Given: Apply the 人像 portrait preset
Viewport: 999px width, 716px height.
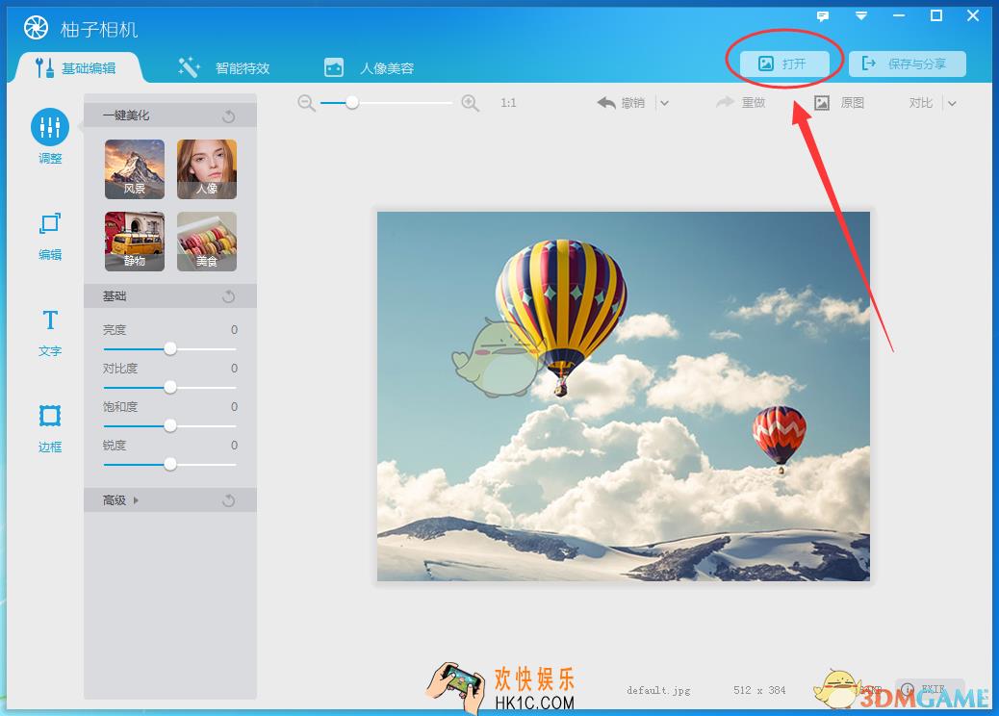Looking at the screenshot, I should (206, 169).
